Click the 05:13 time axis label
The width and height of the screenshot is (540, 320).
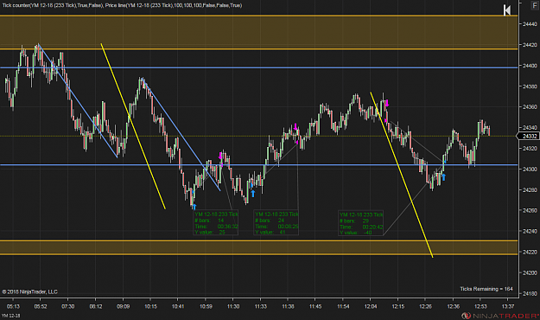13,306
